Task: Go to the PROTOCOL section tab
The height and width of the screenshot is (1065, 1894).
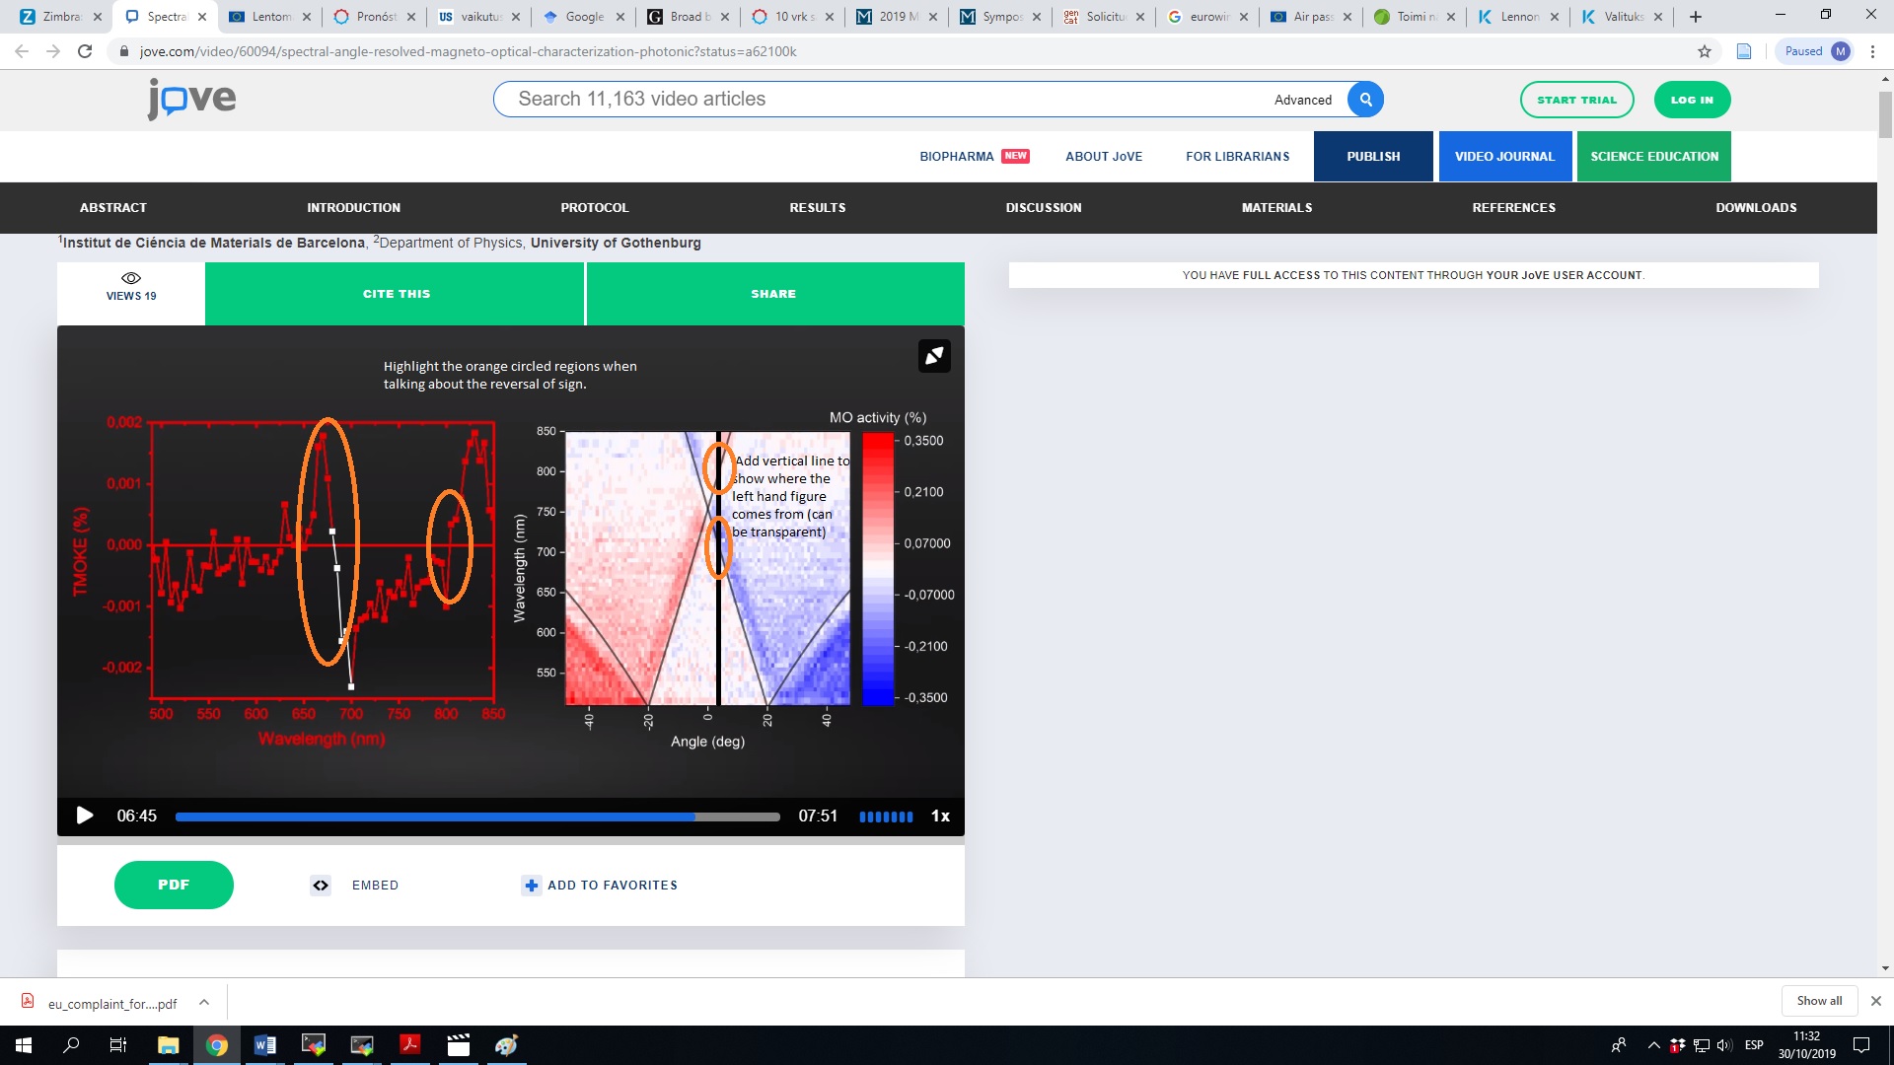Action: 594,208
